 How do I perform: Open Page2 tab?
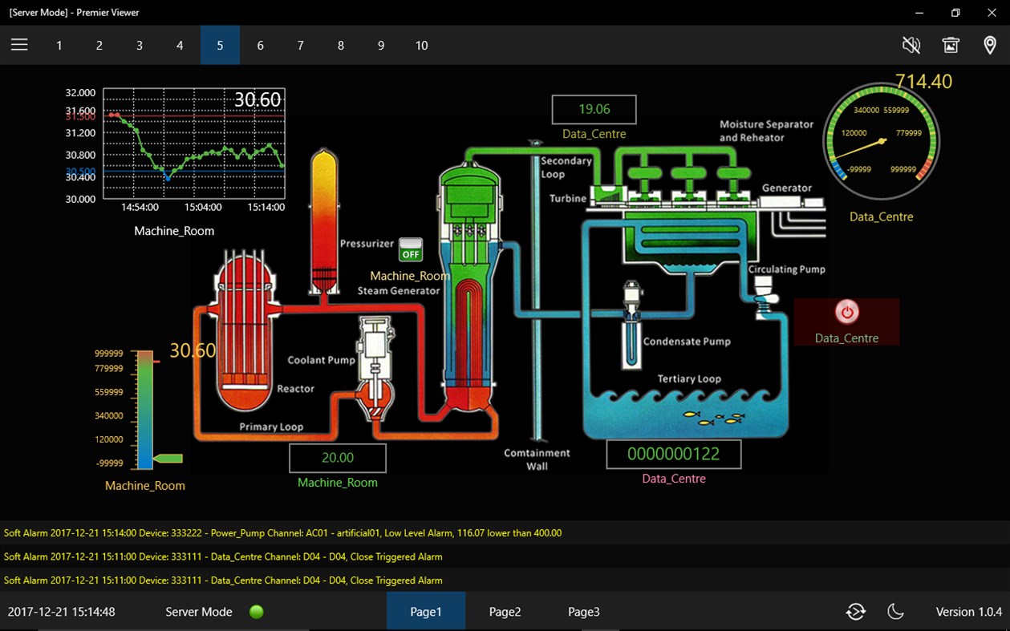[505, 612]
